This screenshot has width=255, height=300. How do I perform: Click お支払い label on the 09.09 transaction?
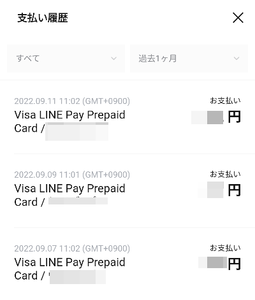click(x=225, y=175)
